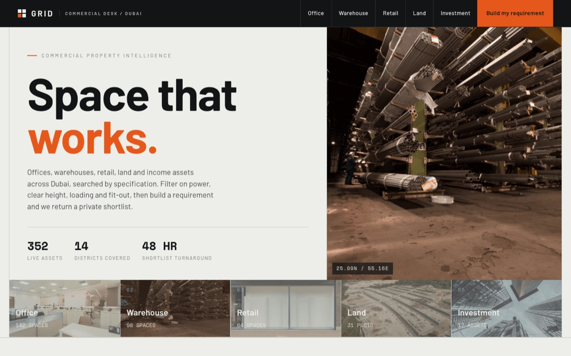The width and height of the screenshot is (571, 356).
Task: Click the Build my requirement button
Action: click(x=515, y=13)
